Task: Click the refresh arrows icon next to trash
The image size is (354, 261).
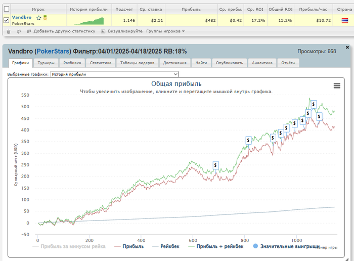Action: coord(19,31)
